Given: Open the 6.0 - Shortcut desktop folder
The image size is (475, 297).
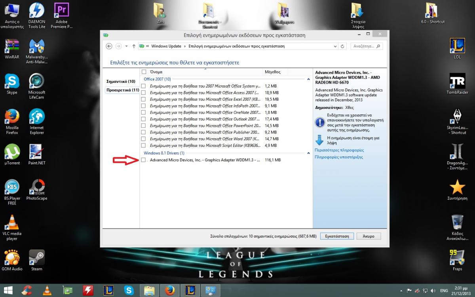Looking at the screenshot, I should pos(432,13).
